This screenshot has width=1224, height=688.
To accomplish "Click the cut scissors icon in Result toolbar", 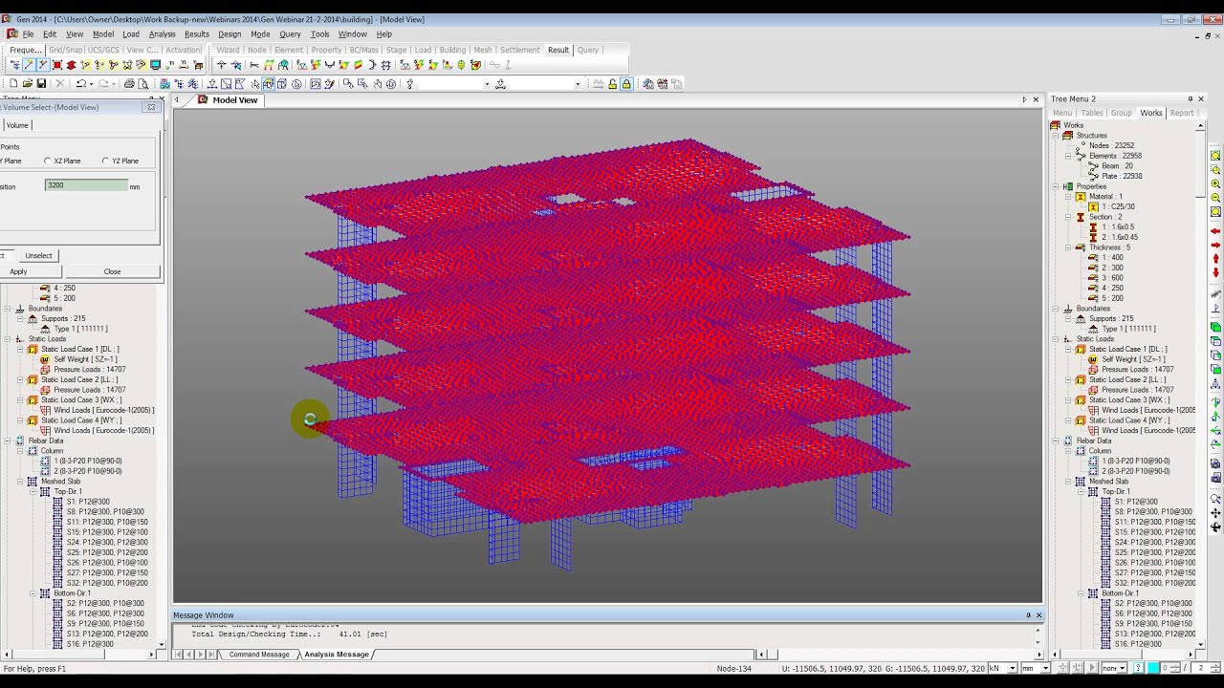I will [253, 65].
